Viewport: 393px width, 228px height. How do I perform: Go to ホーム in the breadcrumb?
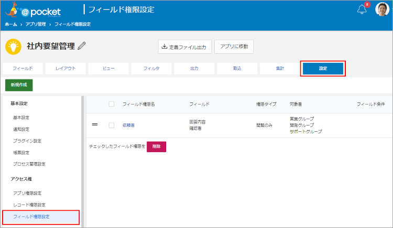11,24
